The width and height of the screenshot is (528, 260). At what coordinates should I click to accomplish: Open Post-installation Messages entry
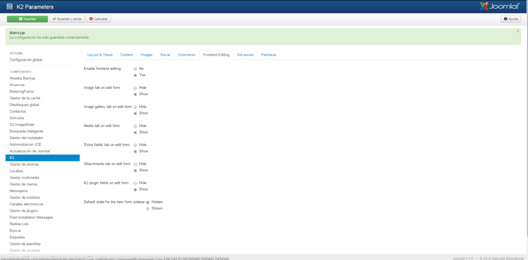point(31,217)
